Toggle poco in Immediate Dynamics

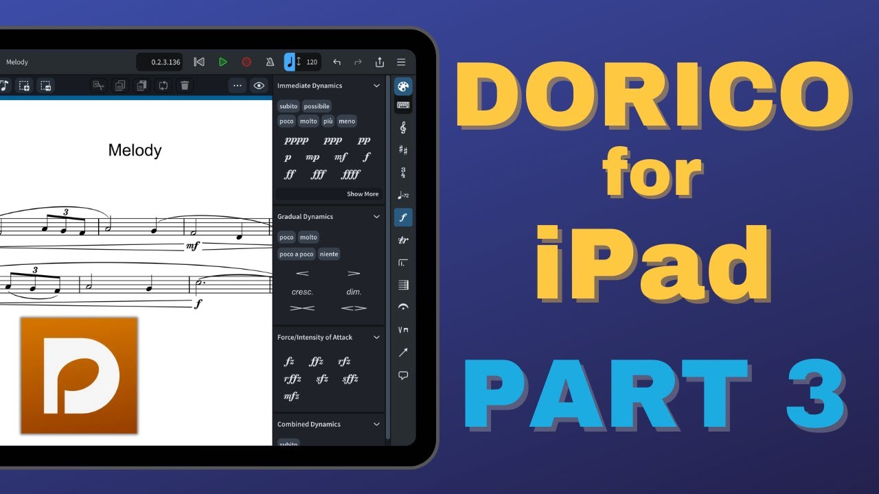pyautogui.click(x=286, y=121)
